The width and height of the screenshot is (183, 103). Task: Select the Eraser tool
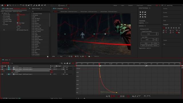[x=39, y=5]
